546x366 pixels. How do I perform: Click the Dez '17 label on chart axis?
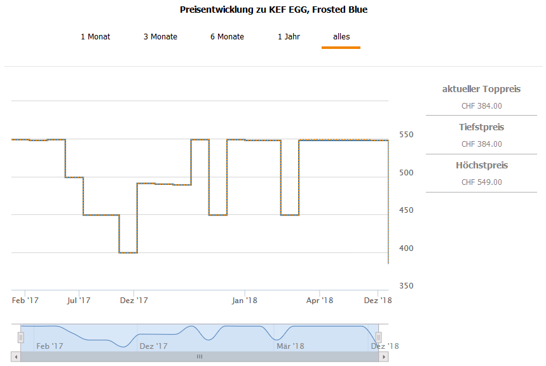point(133,301)
